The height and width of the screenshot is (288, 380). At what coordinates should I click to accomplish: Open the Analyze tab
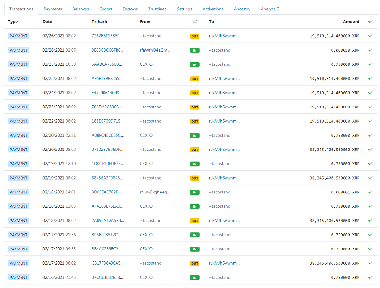click(x=270, y=9)
